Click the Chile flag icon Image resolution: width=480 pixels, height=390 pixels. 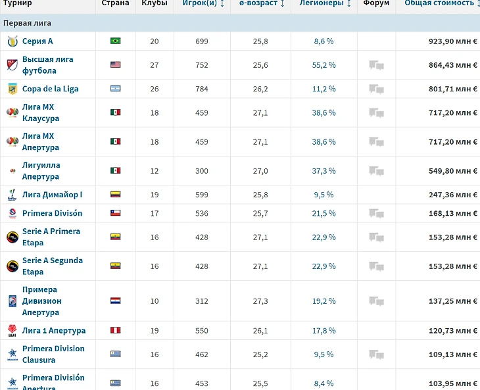116,212
